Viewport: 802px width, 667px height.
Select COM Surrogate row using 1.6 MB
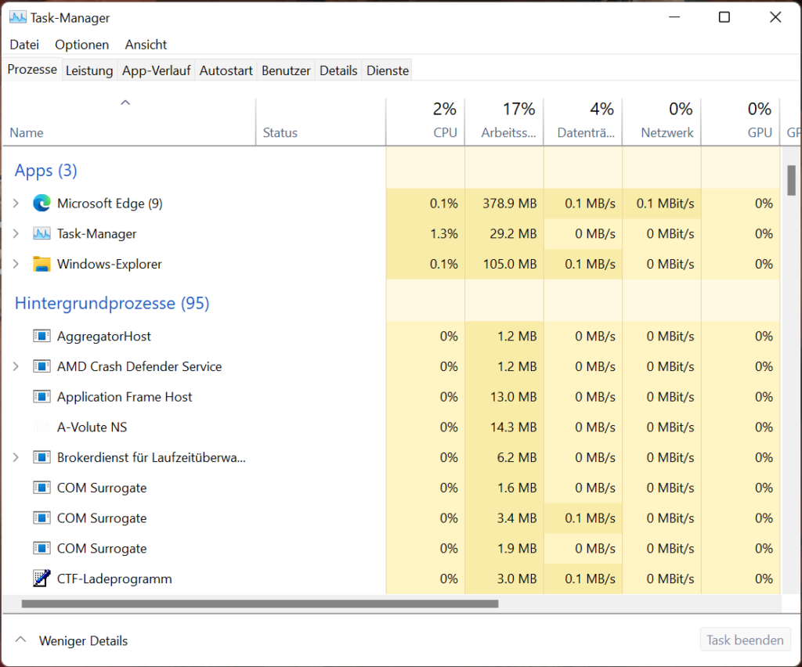(392, 488)
